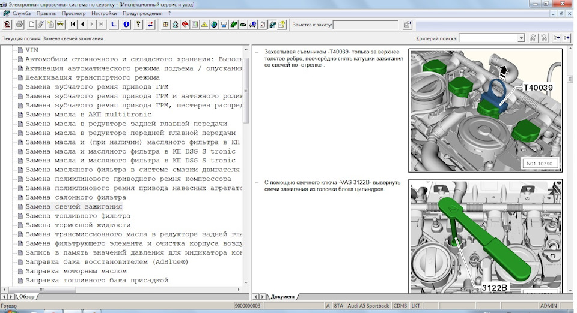Click the Заметка к заказу input field
577x313 pixels.
click(366, 25)
